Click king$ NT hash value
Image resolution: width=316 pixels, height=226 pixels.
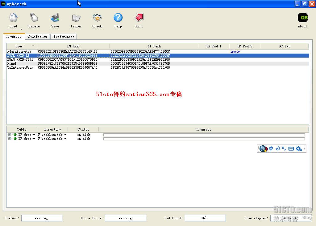click(x=140, y=63)
